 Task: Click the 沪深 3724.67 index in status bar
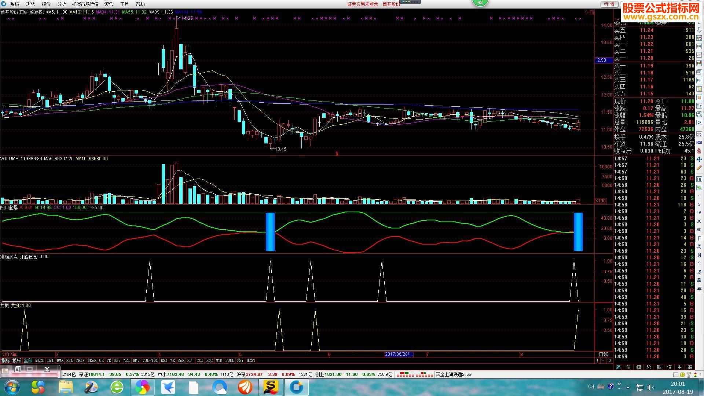click(x=249, y=375)
